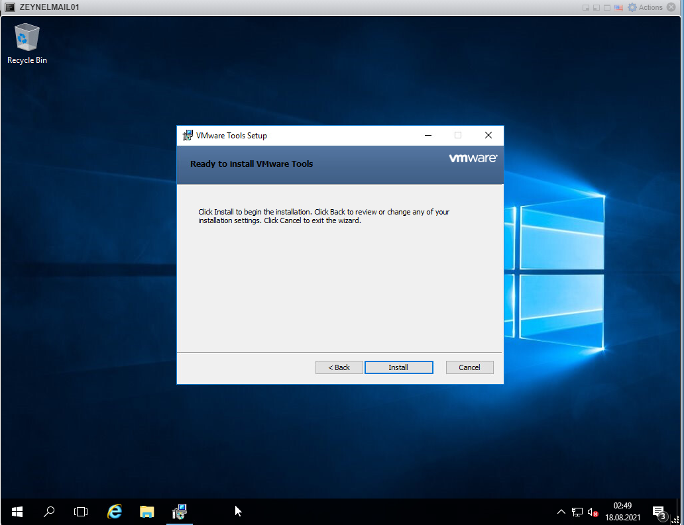Switch console to full window view icon
Image resolution: width=684 pixels, height=525 pixels.
pos(607,7)
